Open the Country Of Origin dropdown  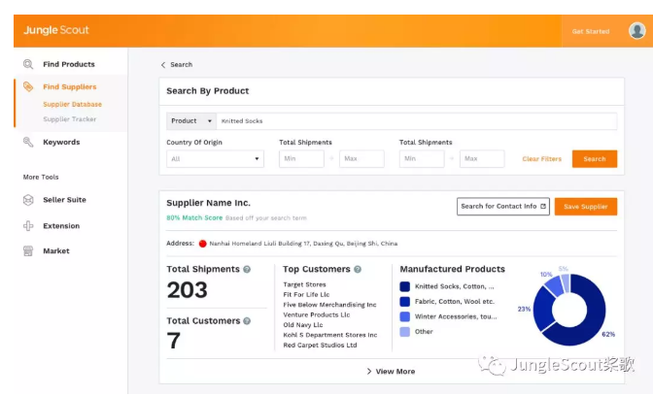pos(215,159)
